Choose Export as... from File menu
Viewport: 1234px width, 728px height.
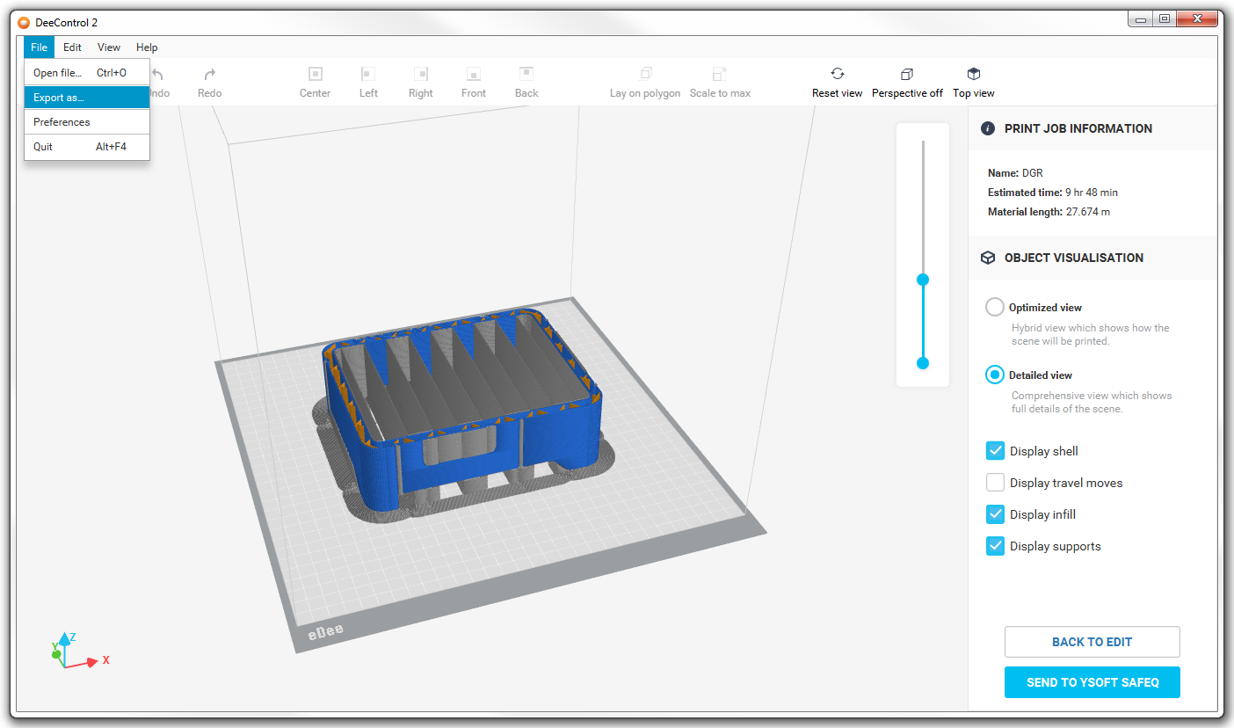[59, 98]
